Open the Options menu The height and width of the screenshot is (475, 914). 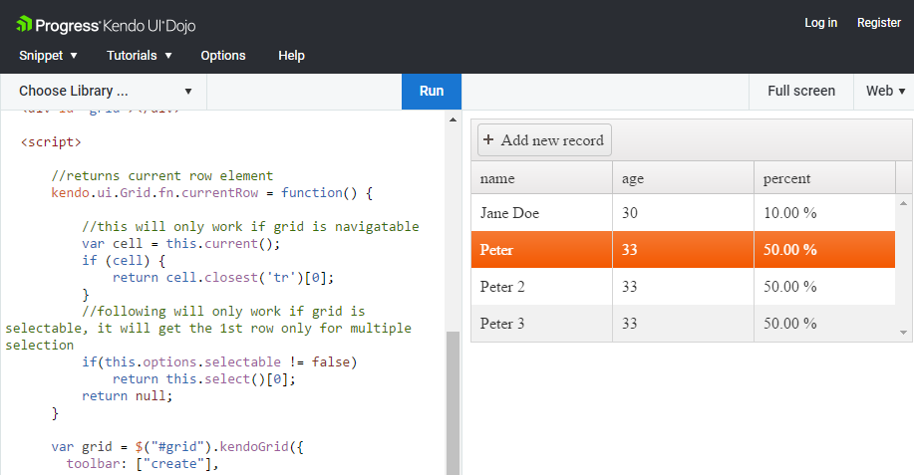pyautogui.click(x=223, y=56)
